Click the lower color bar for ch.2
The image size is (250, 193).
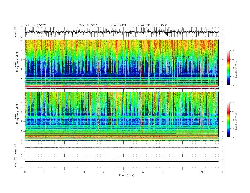pos(228,120)
